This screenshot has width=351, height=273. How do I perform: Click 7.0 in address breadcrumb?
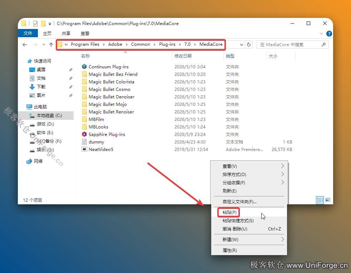tap(187, 44)
